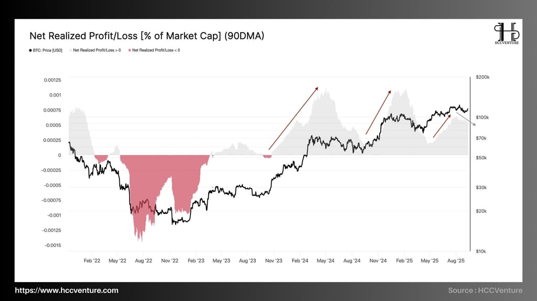Click the black BTC price legend dot

tap(30, 50)
